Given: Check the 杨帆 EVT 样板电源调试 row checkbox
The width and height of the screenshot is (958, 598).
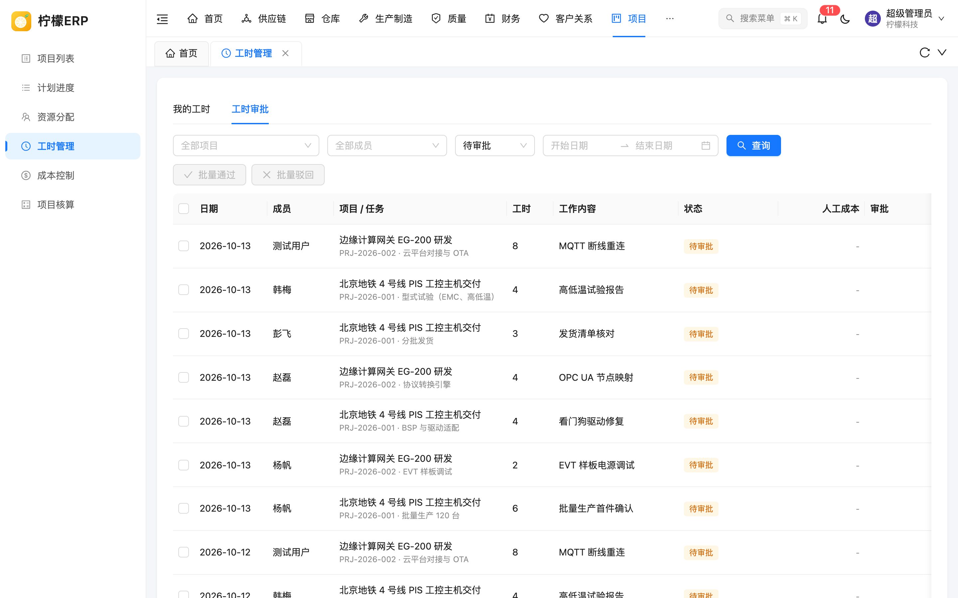Looking at the screenshot, I should [184, 465].
